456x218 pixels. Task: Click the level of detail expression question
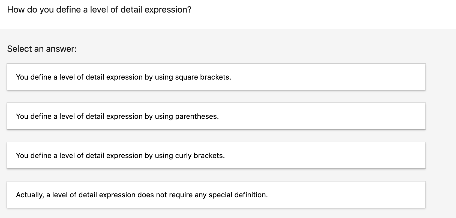click(99, 9)
